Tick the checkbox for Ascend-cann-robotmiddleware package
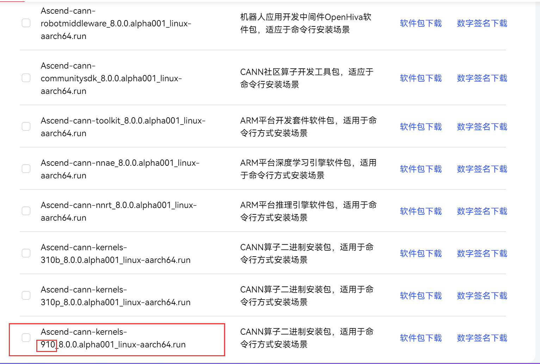The height and width of the screenshot is (364, 540). (x=26, y=23)
